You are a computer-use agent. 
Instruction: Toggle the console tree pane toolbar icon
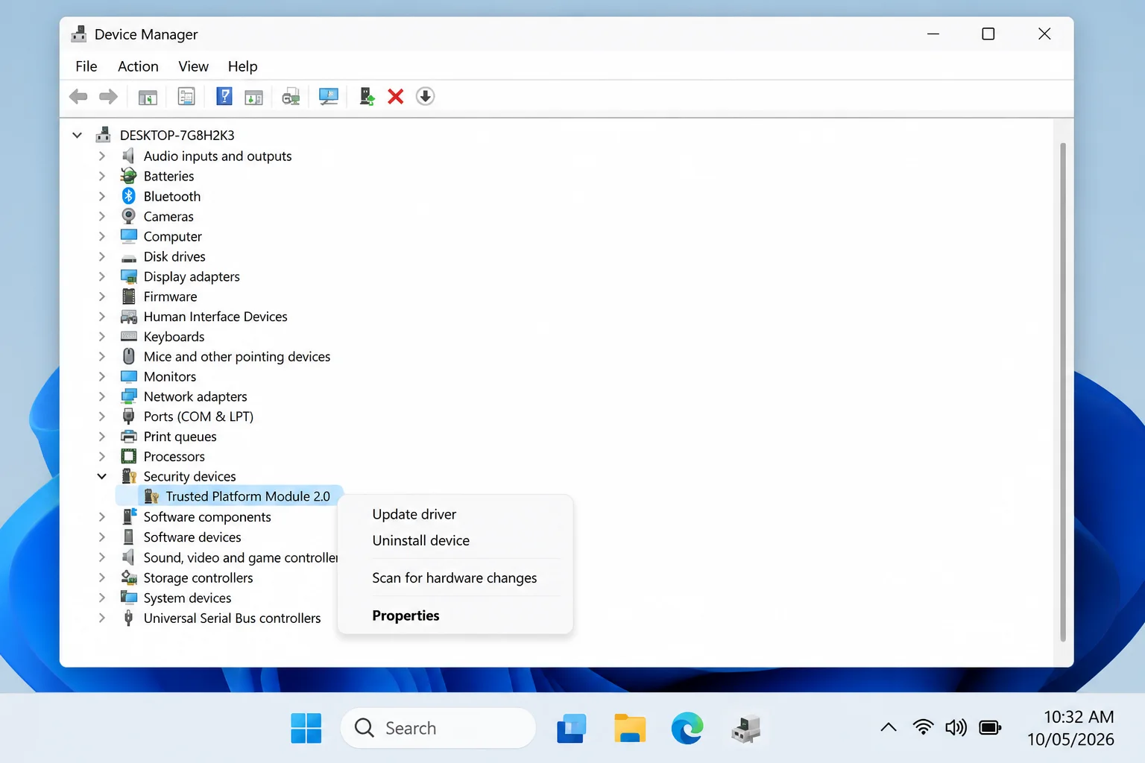[x=148, y=97]
